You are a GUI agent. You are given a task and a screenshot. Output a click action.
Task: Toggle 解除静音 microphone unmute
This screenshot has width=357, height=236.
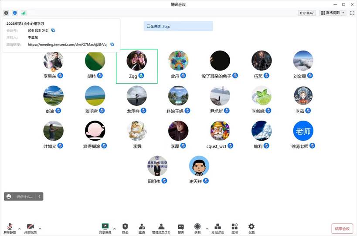(10, 228)
